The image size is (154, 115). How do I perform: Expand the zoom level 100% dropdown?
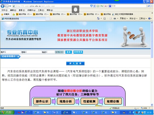tap(150, 108)
